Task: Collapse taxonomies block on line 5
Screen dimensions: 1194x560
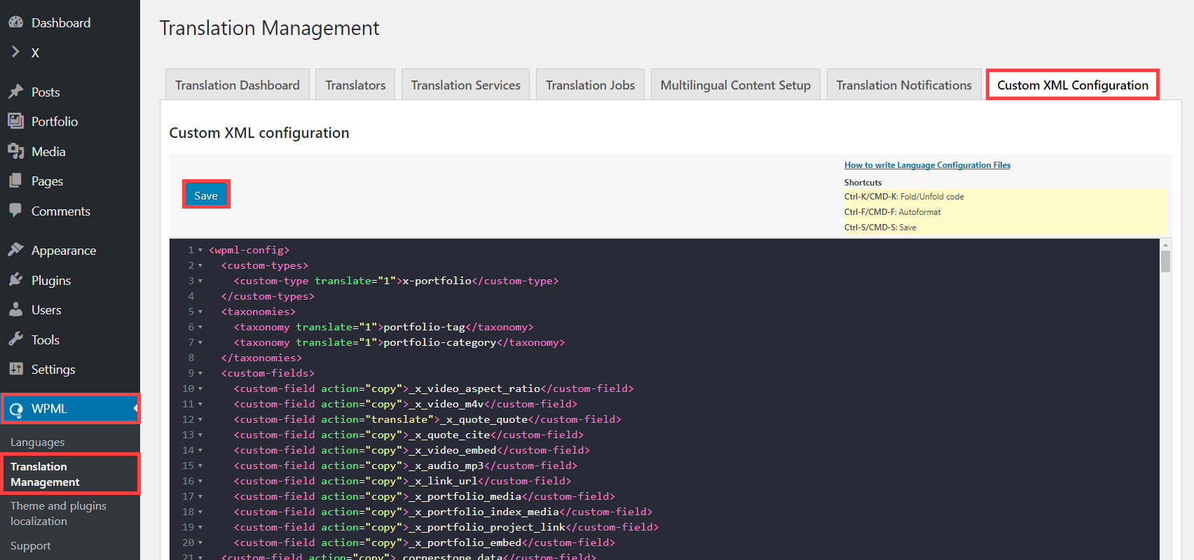Action: point(200,311)
